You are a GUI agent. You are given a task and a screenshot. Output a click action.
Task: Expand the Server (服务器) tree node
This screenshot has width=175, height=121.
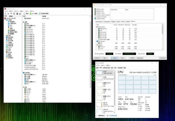tap(5, 39)
